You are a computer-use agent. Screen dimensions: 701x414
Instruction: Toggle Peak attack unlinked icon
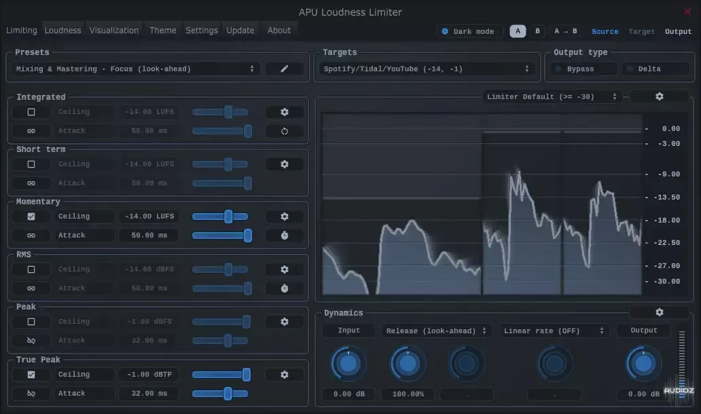pyautogui.click(x=31, y=341)
